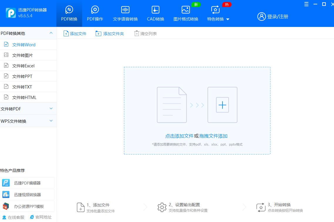
Task: Select 文件转TXT in sidebar
Action: point(28,87)
